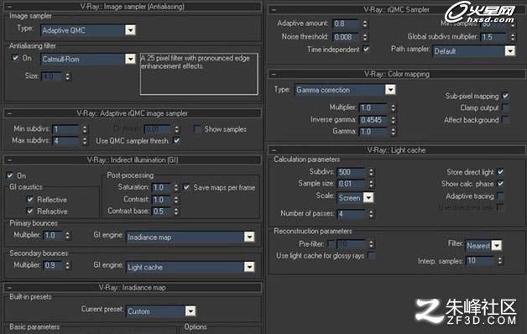Toggle the Reflective GI caustics checkbox

tap(30, 199)
